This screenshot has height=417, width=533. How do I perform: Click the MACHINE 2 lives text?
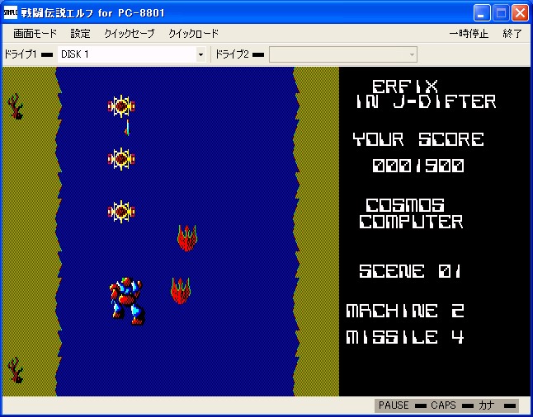click(405, 311)
